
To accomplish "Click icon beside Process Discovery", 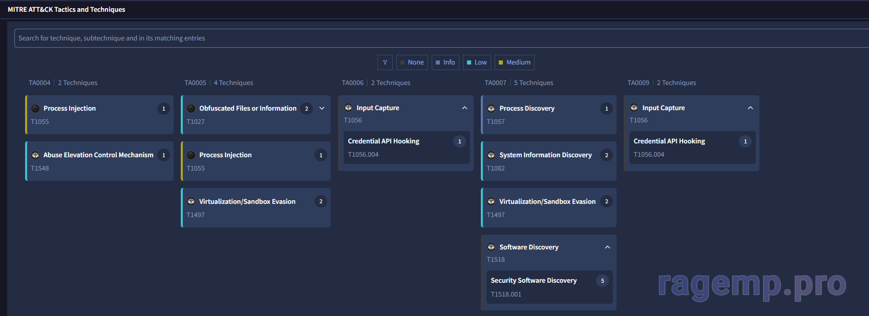I will (491, 109).
